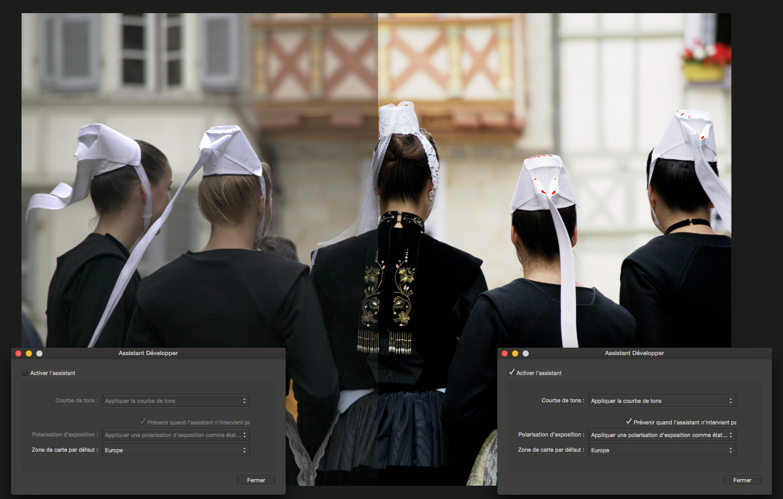Viewport: 783px width, 499px height.
Task: Uncheck 'Activer l'assistant' in right dialog
Action: click(x=511, y=372)
